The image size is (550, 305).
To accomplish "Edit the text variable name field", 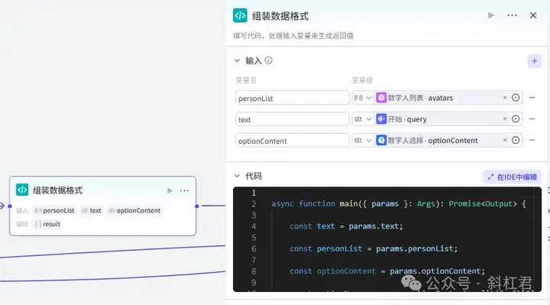I will click(292, 119).
